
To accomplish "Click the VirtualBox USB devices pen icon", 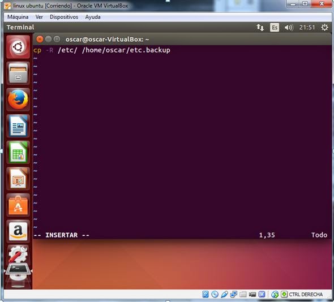I will 224,294.
